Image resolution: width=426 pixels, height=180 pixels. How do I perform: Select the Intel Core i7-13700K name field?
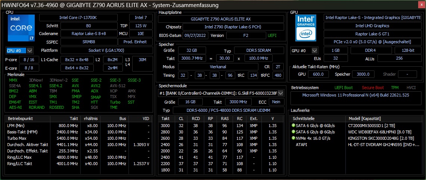78,18
